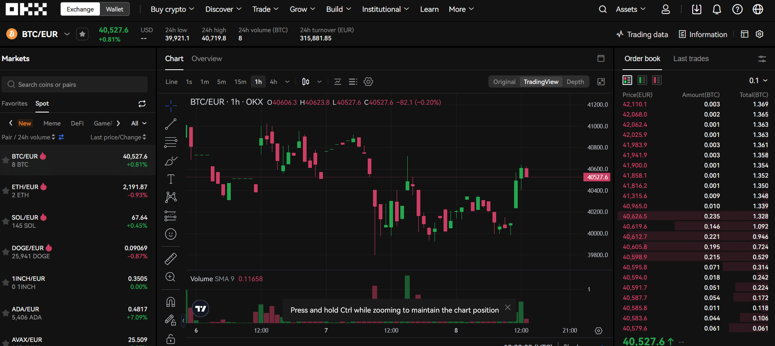Select the ETH/EUR market row
The image size is (775, 346).
tap(77, 191)
